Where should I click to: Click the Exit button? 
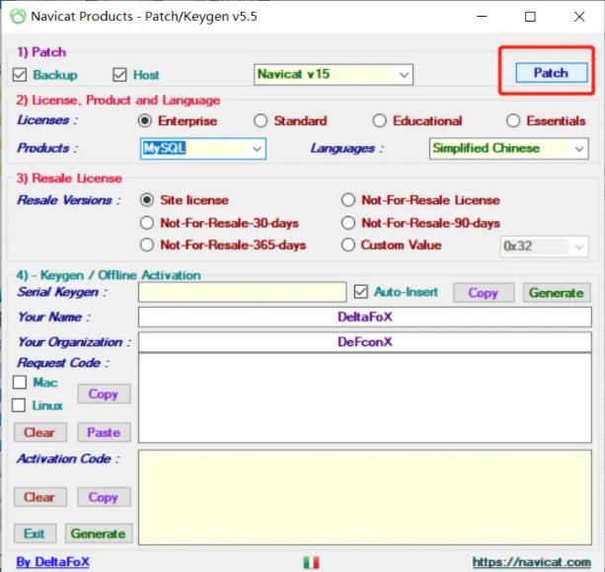(35, 534)
